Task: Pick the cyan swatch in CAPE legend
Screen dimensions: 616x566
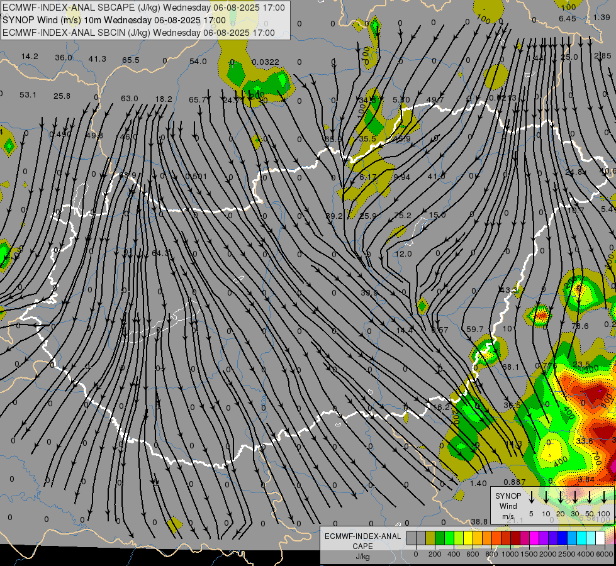Action: (x=582, y=538)
